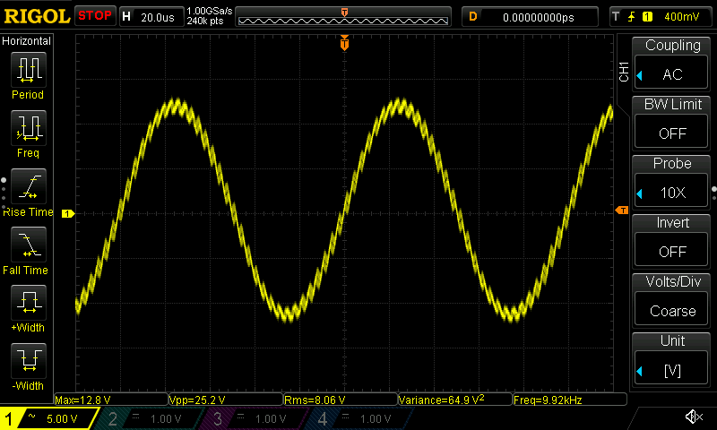Choose the Fall Time measurement icon

point(28,245)
